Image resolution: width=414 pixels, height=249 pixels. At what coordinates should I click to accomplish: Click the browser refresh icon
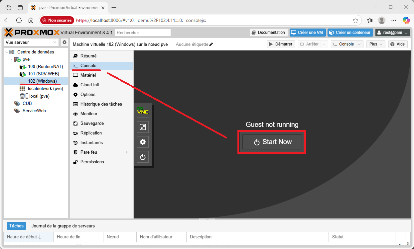[19, 20]
